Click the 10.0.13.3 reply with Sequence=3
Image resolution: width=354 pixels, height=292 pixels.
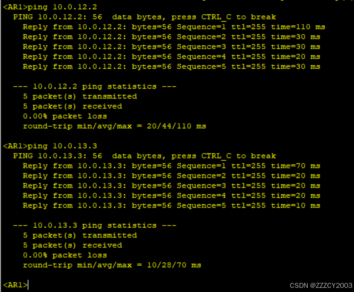pos(171,186)
